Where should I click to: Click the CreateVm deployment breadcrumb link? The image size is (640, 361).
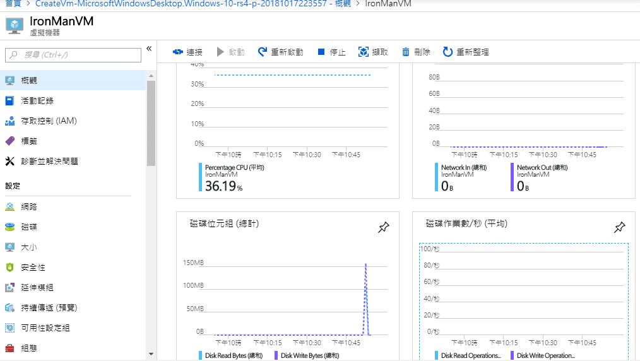tap(193, 4)
